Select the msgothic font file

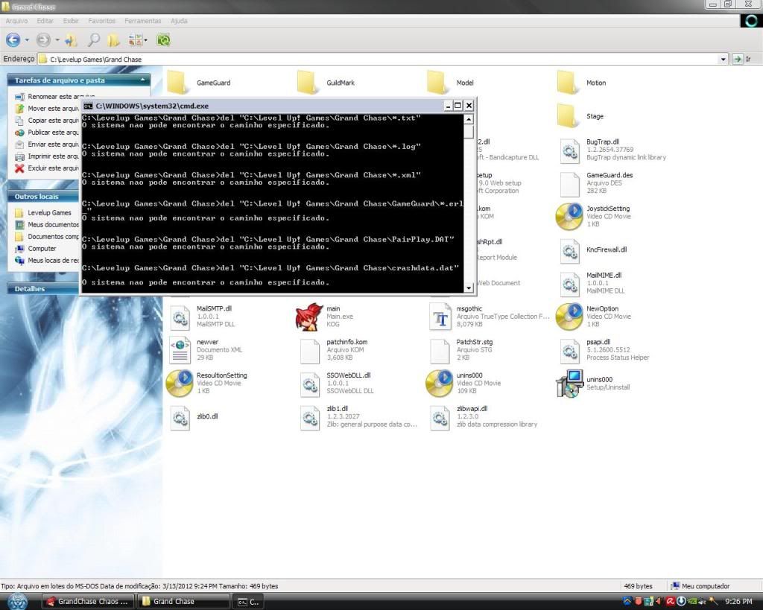(440, 317)
